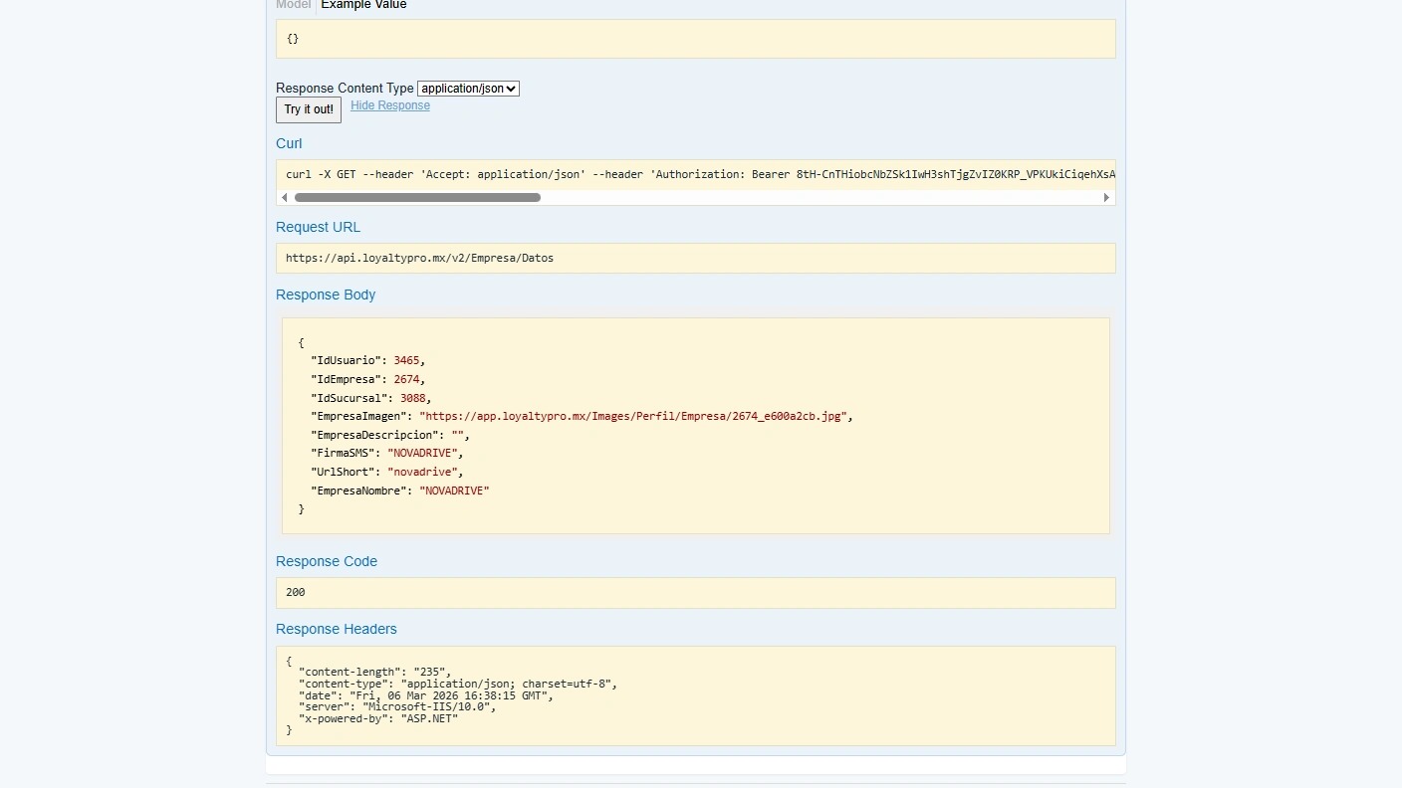The width and height of the screenshot is (1402, 788).
Task: Hide the response via Hide Response link
Action: click(390, 105)
